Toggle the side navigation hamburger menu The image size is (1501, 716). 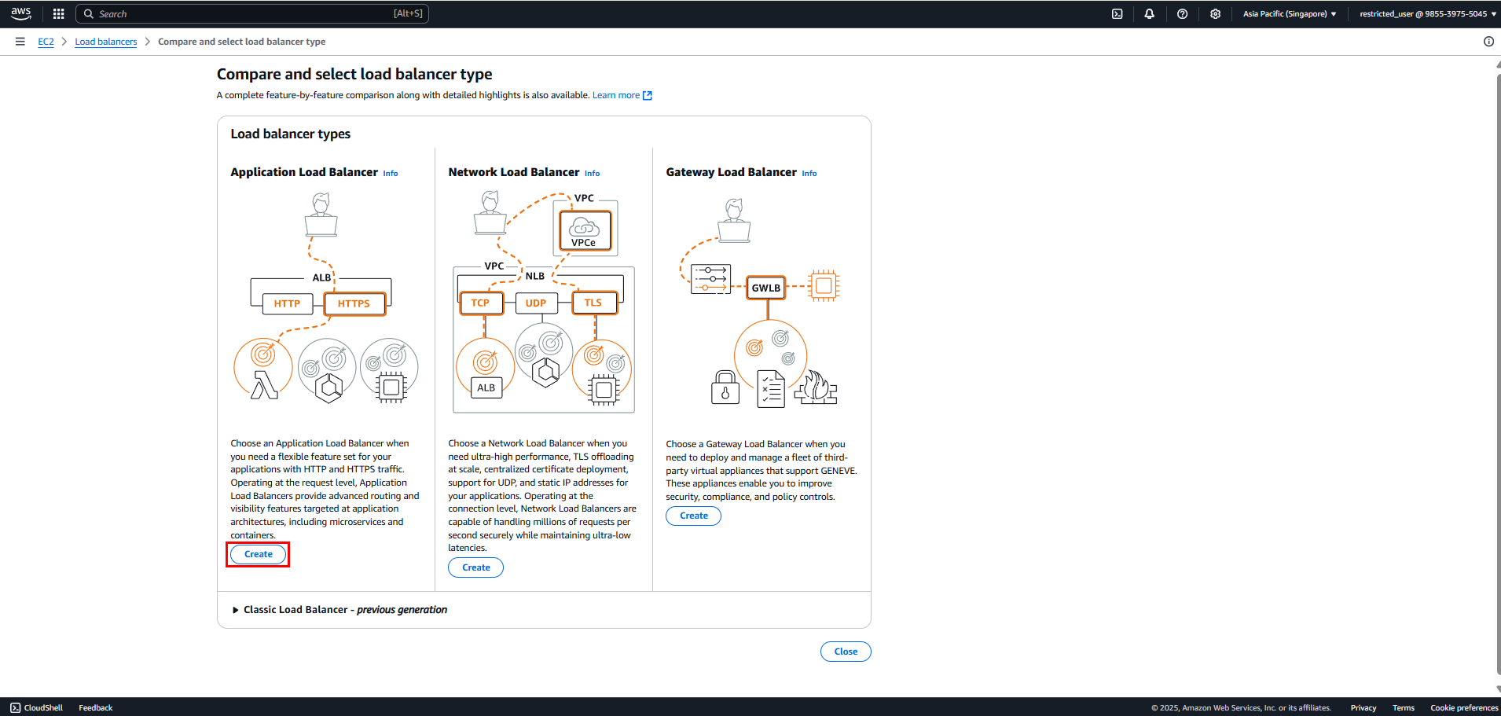click(20, 42)
